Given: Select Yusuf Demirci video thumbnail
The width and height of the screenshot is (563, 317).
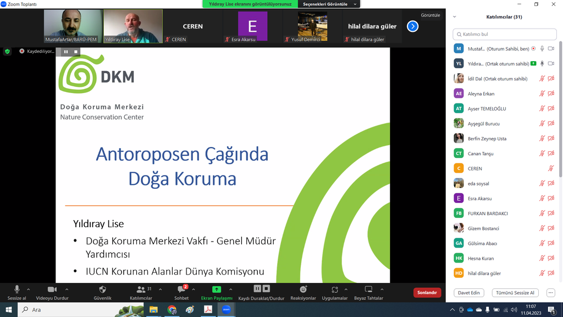Looking at the screenshot, I should pos(312,26).
